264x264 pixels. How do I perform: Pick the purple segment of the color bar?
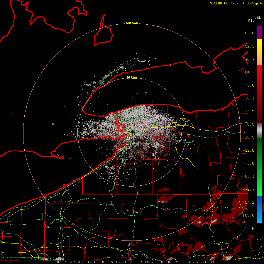coord(259,33)
